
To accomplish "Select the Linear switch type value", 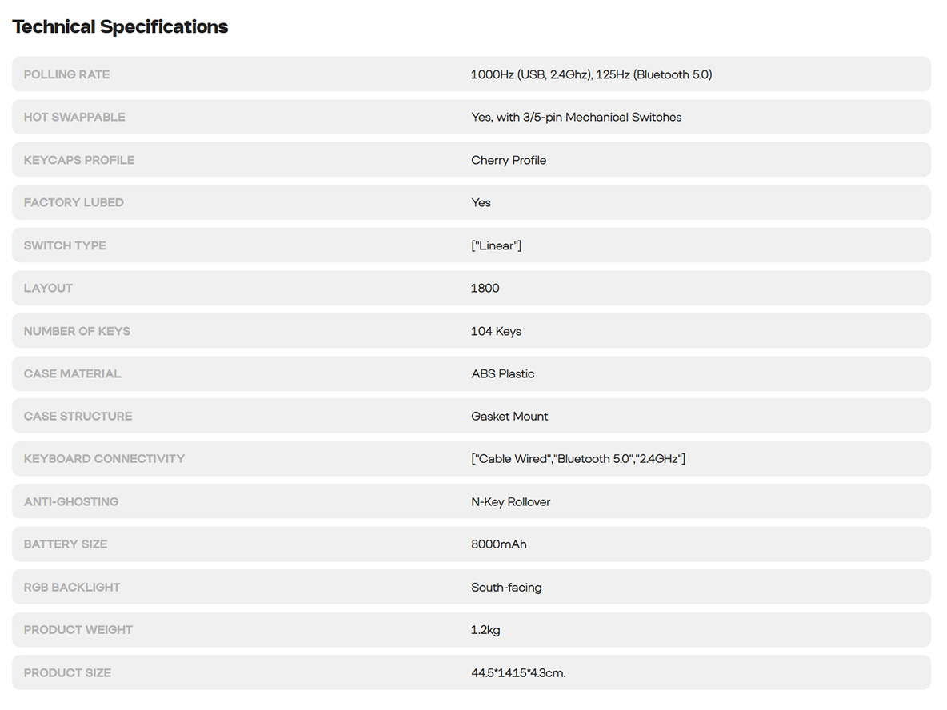I will point(497,245).
